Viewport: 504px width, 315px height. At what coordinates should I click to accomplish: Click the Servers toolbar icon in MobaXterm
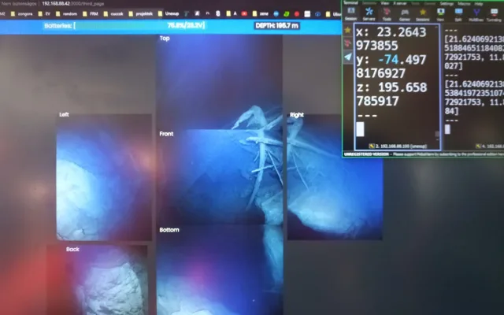(369, 14)
